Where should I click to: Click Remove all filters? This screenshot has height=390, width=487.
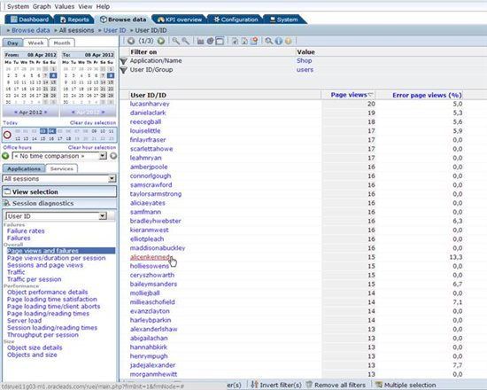click(336, 385)
